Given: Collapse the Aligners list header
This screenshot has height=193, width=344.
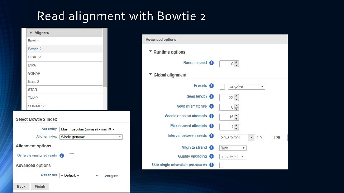Looking at the screenshot, I should tap(64, 33).
